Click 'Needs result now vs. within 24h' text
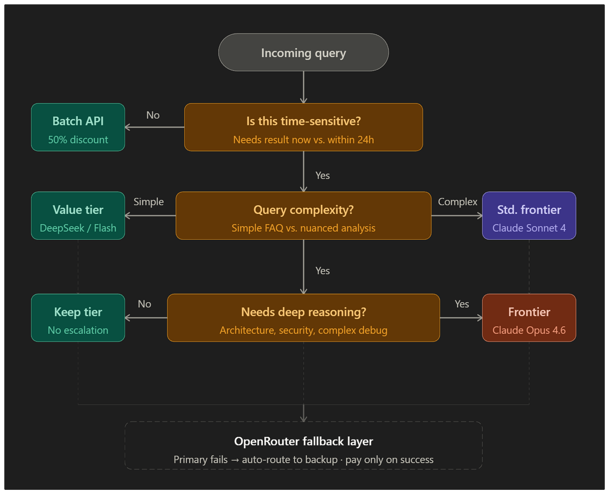This screenshot has height=494, width=609. pos(303,140)
